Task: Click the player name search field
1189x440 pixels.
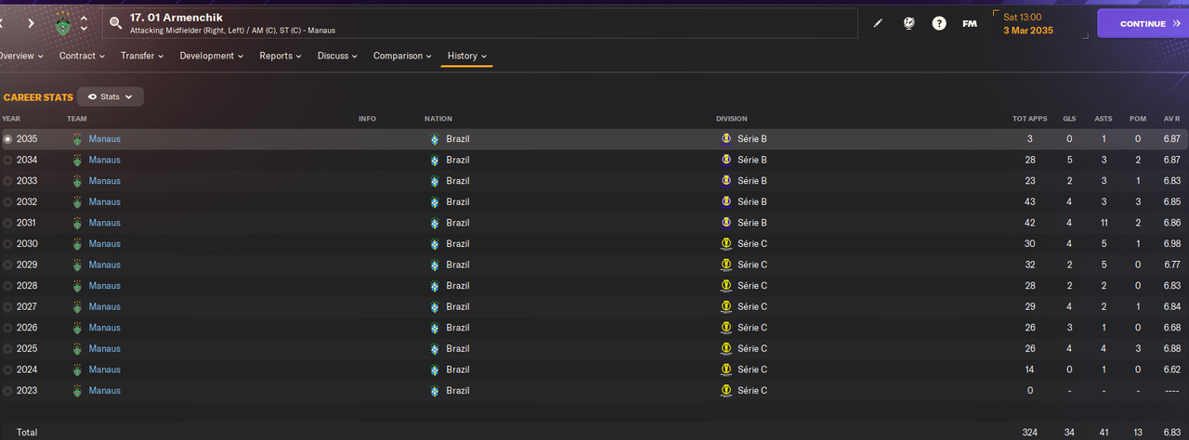Action: [479, 23]
